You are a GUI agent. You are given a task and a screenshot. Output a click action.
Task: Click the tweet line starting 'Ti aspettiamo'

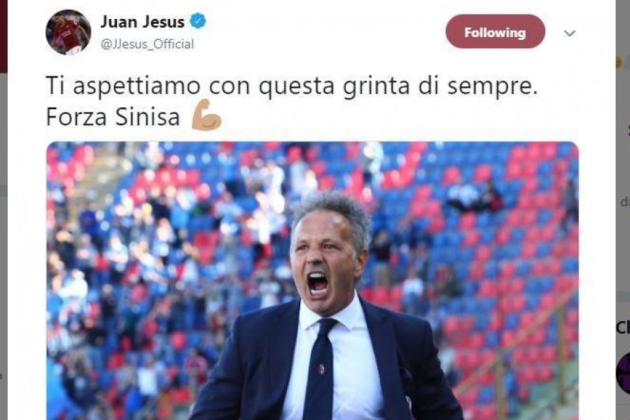pyautogui.click(x=292, y=85)
